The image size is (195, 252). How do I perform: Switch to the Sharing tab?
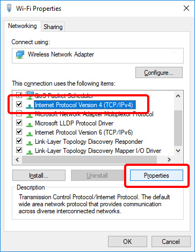(x=53, y=27)
